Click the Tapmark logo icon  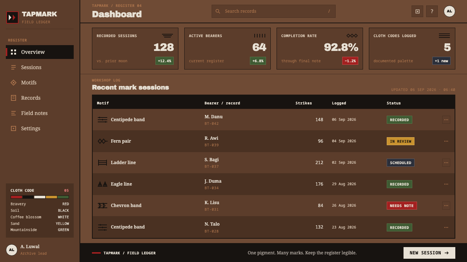[x=12, y=17]
